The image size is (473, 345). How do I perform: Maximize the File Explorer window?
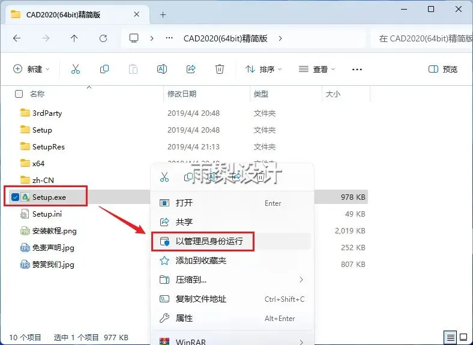[431, 9]
